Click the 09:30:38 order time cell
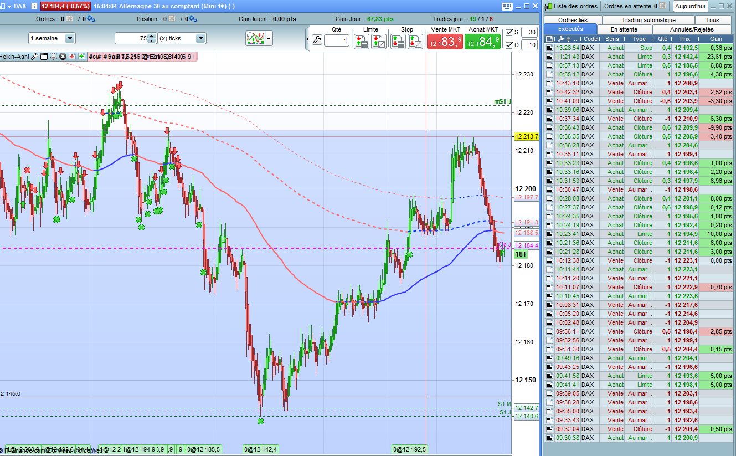 [x=568, y=438]
